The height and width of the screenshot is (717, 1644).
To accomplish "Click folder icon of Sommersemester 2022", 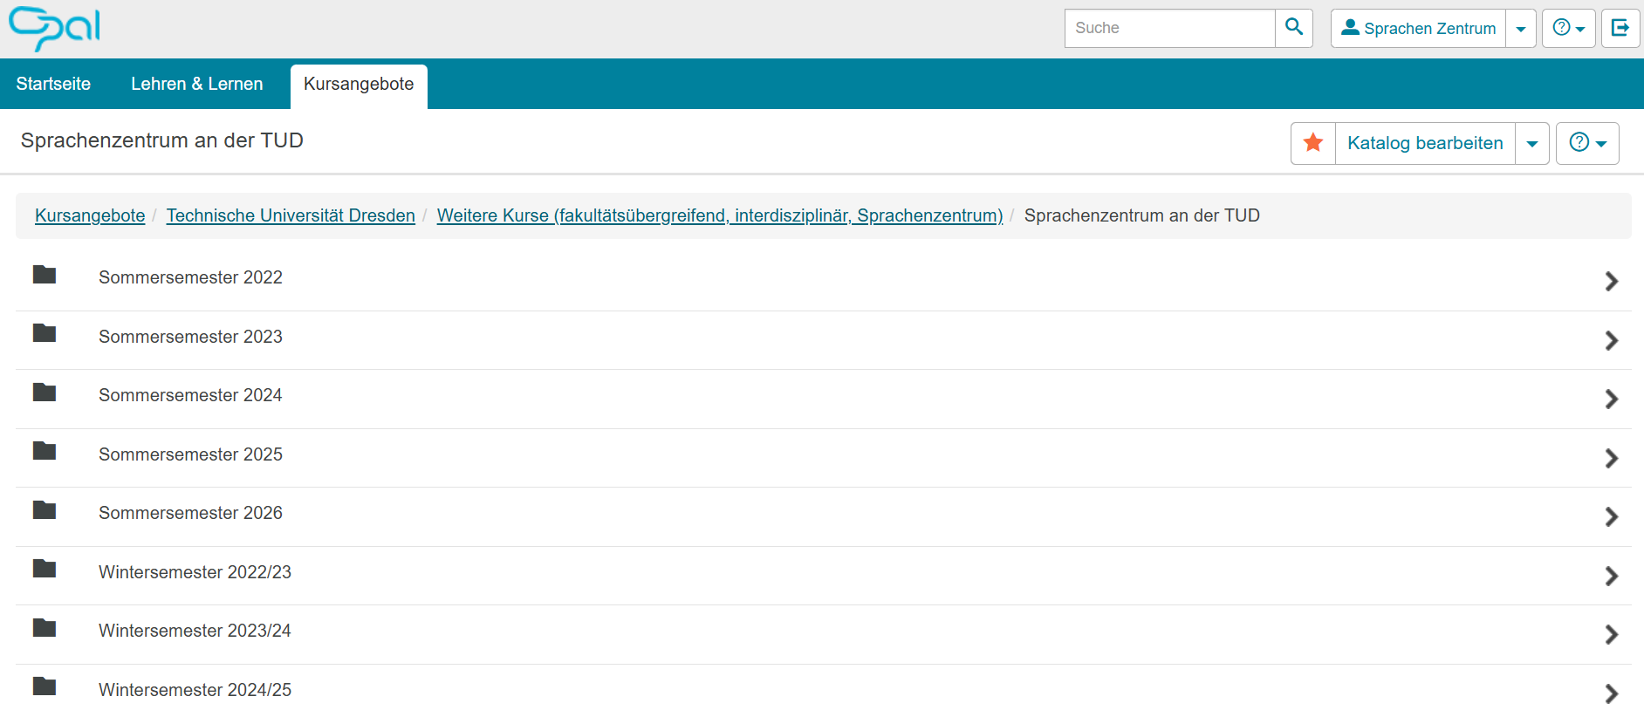I will point(45,276).
